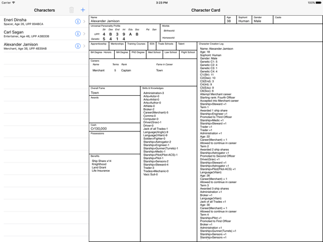Add a new character with the plus icon
323x242 pixels.
tap(83, 10)
